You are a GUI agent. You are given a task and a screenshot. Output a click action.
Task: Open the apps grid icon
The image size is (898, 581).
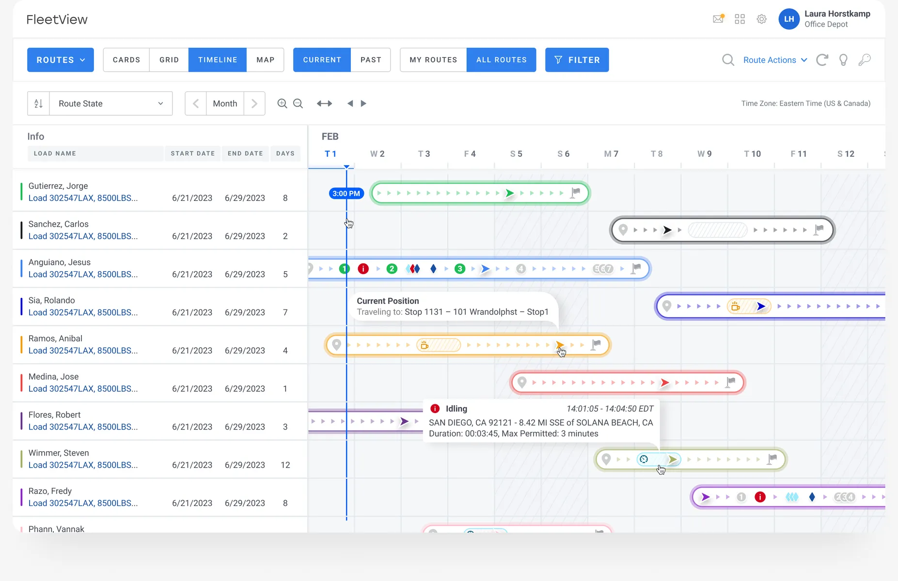coord(740,19)
